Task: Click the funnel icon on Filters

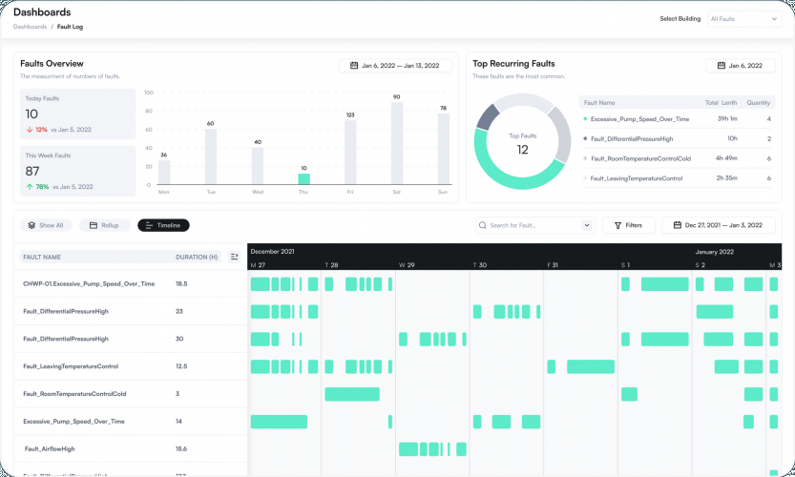Action: pyautogui.click(x=617, y=225)
